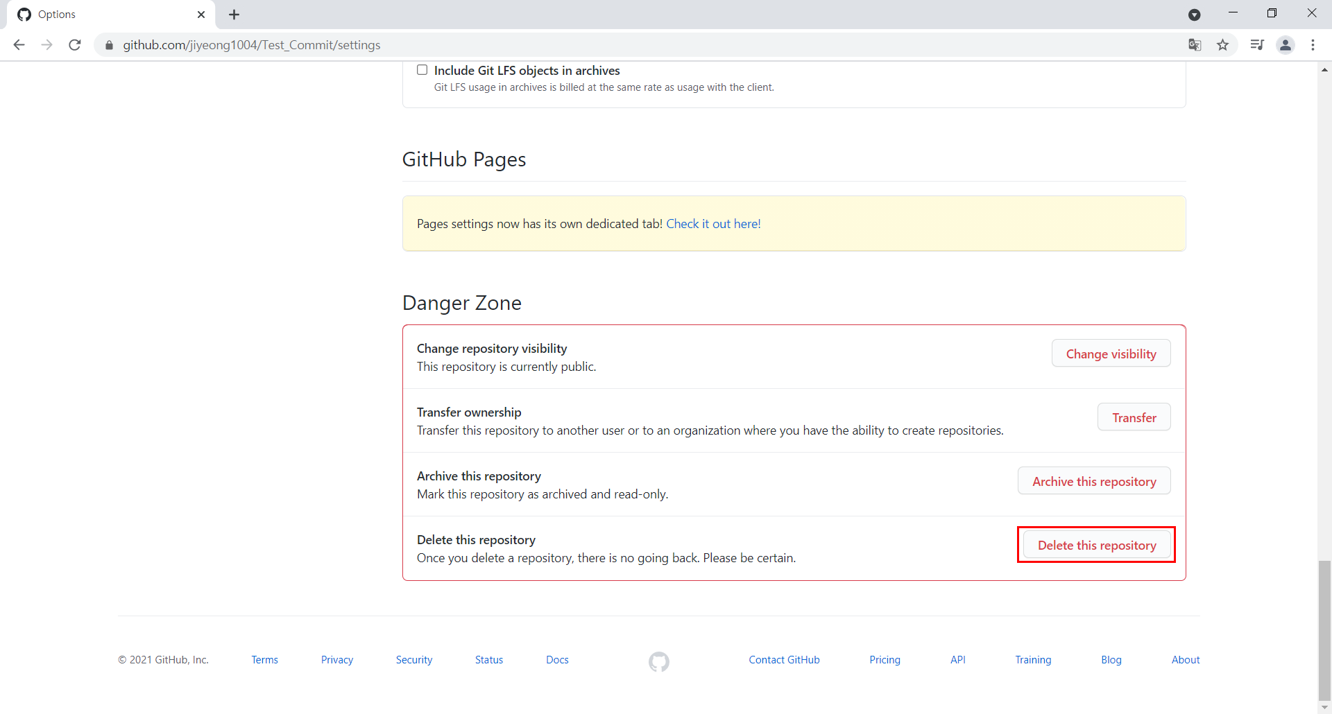Click the tab search dropdown arrow
Viewport: 1332px width, 714px height.
tap(1195, 15)
